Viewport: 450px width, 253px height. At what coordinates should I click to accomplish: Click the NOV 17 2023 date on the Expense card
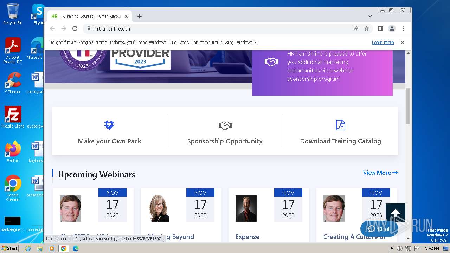coord(288,205)
